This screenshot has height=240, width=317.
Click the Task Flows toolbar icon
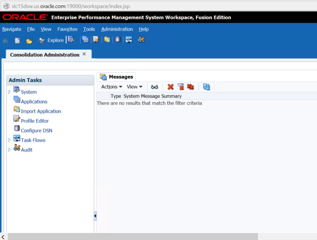pos(129,39)
